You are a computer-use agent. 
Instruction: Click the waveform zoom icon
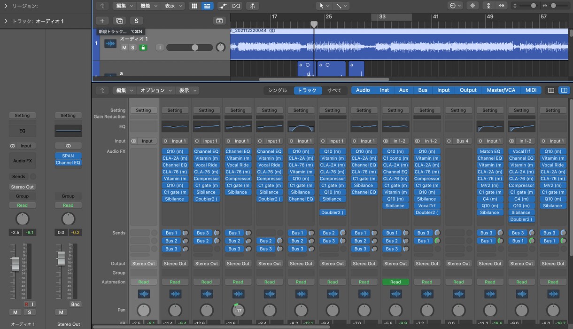[472, 6]
